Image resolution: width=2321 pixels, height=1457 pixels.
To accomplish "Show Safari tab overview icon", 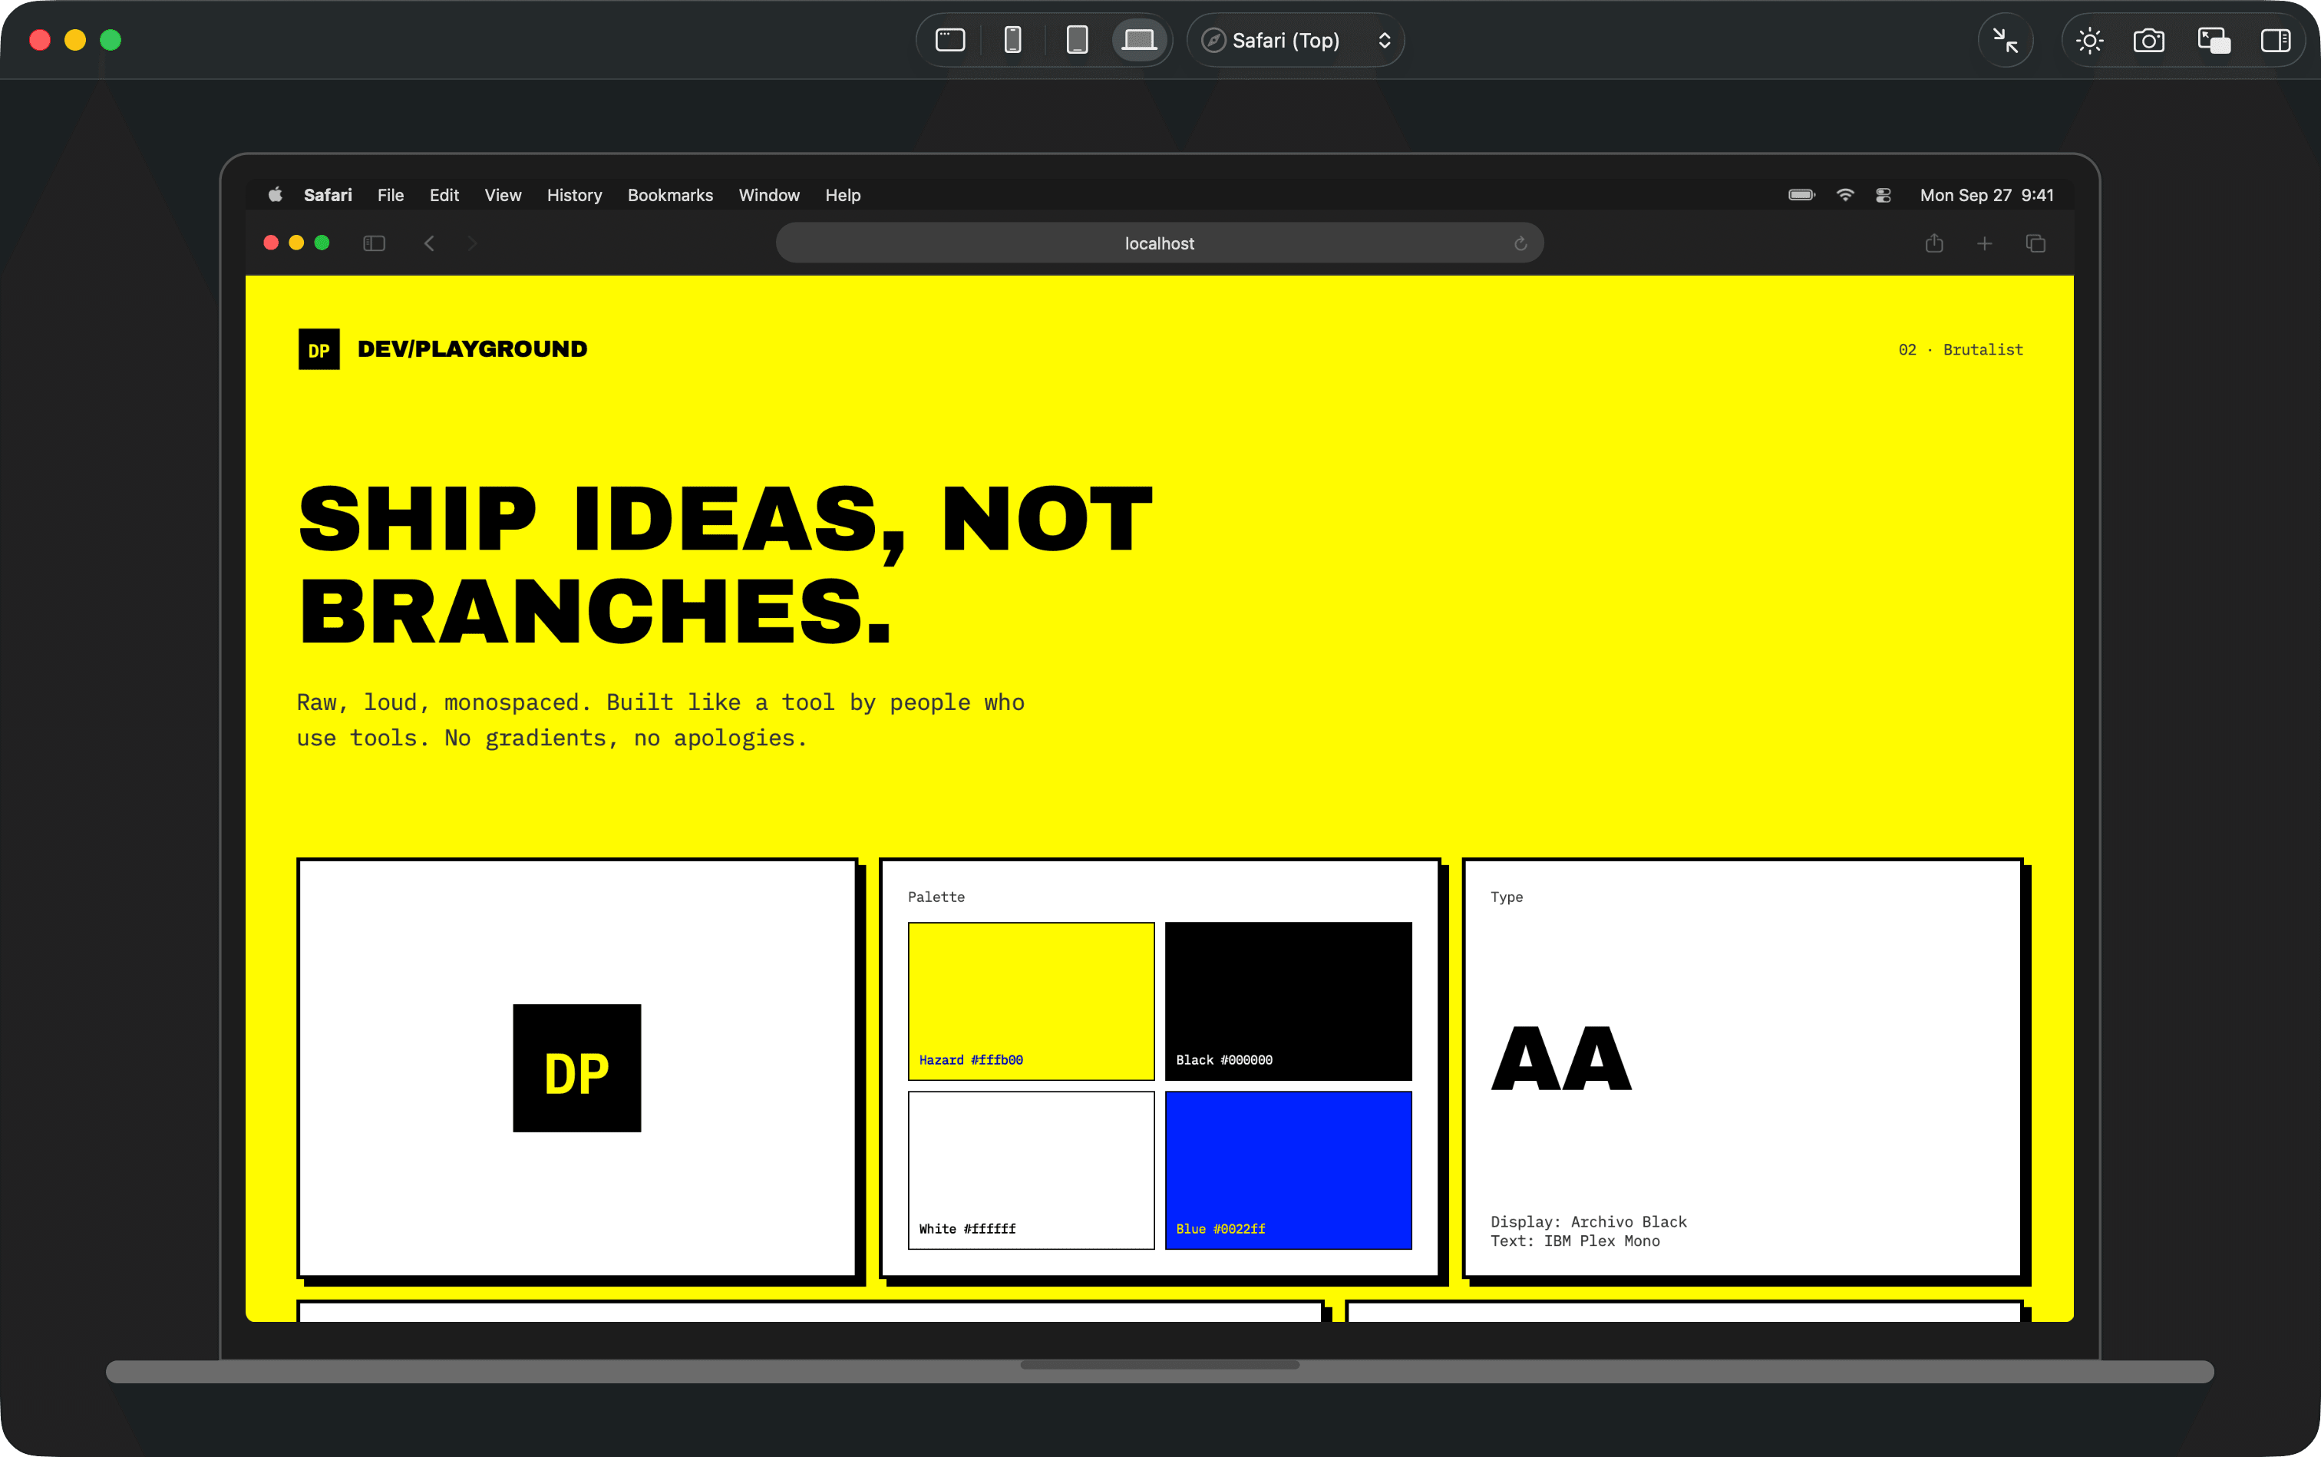I will tap(2035, 244).
